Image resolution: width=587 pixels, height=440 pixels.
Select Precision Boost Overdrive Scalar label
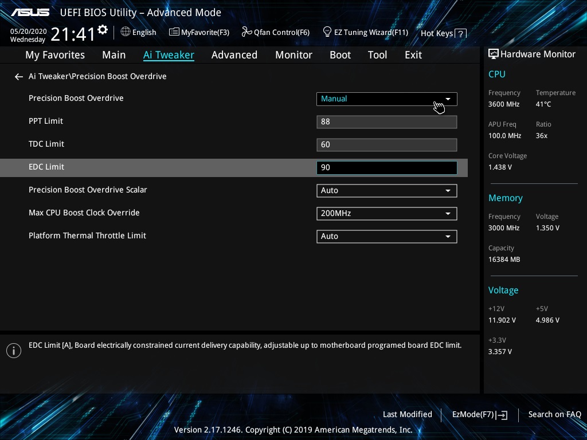point(88,190)
